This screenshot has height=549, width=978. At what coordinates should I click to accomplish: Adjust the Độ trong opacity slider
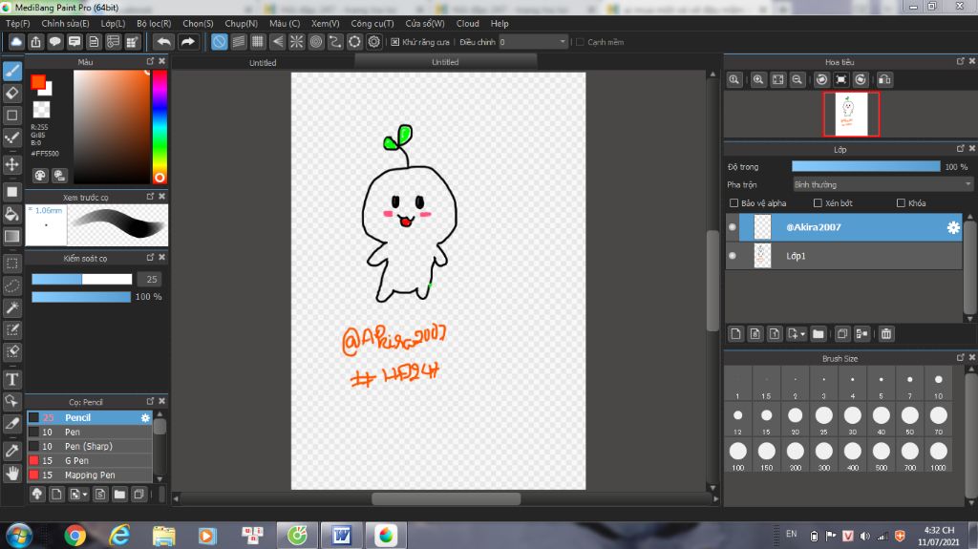865,166
